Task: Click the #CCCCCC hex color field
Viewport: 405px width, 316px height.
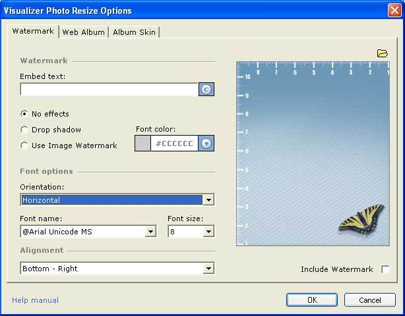Action: click(x=174, y=144)
